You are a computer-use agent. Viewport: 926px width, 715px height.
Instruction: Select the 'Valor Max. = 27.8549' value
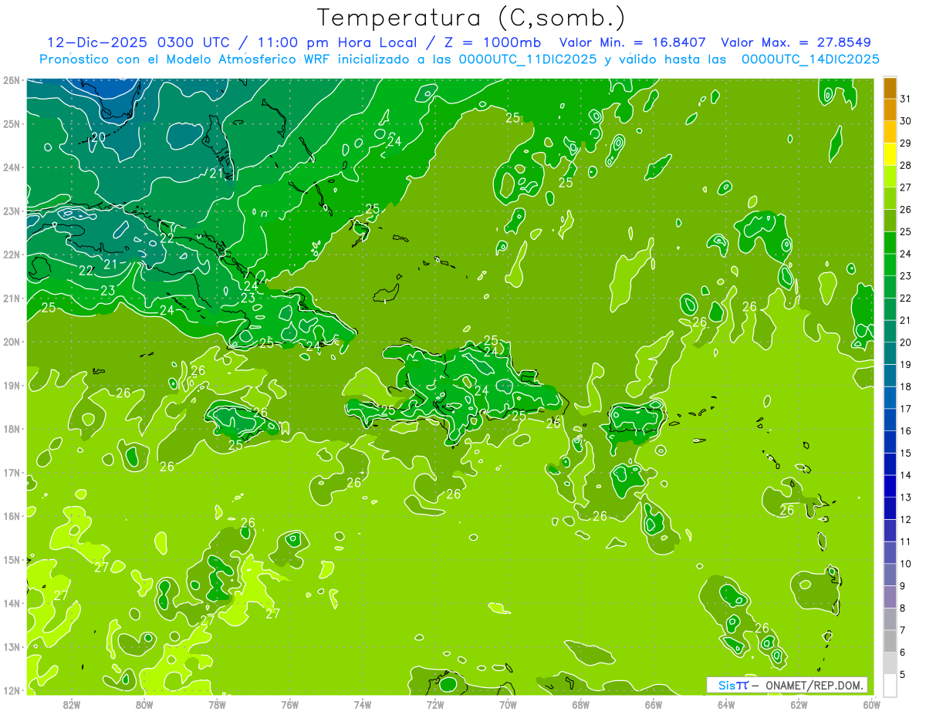(x=796, y=42)
